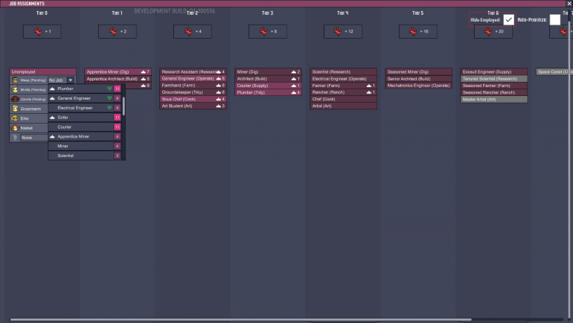Click the Tier 5 morale +16 icon
Viewport: 573px width, 323px height.
click(414, 31)
